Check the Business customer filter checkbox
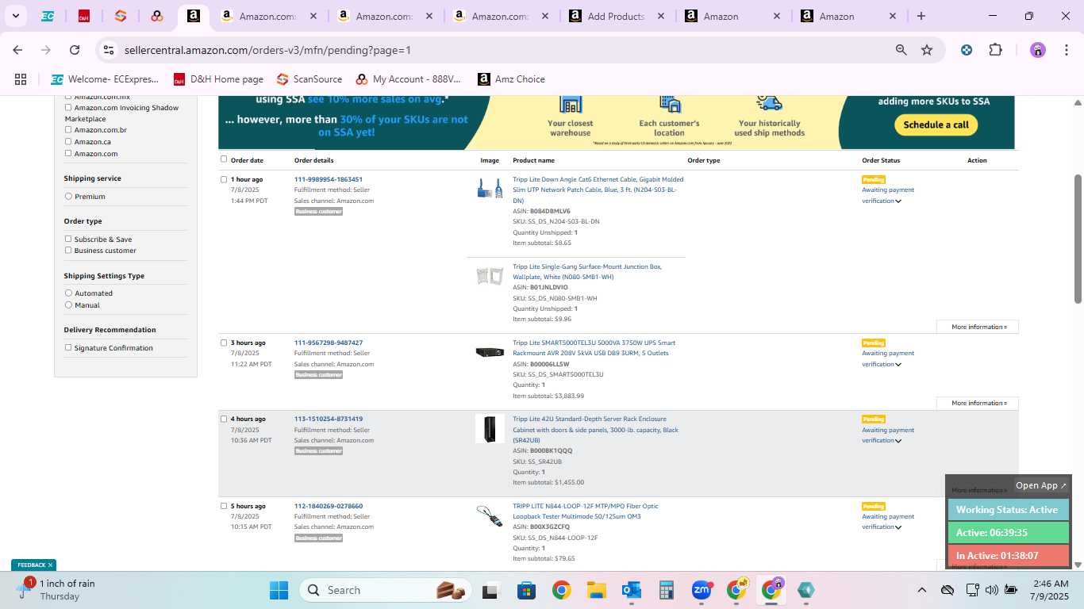The width and height of the screenshot is (1084, 609). pos(68,250)
